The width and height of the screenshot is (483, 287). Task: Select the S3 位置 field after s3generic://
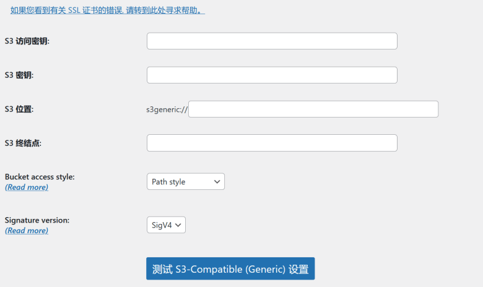313,109
